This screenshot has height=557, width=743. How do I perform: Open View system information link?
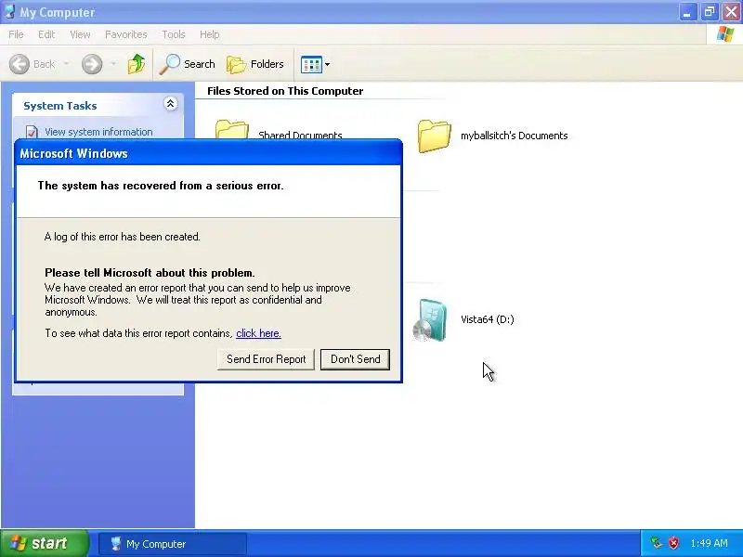98,132
